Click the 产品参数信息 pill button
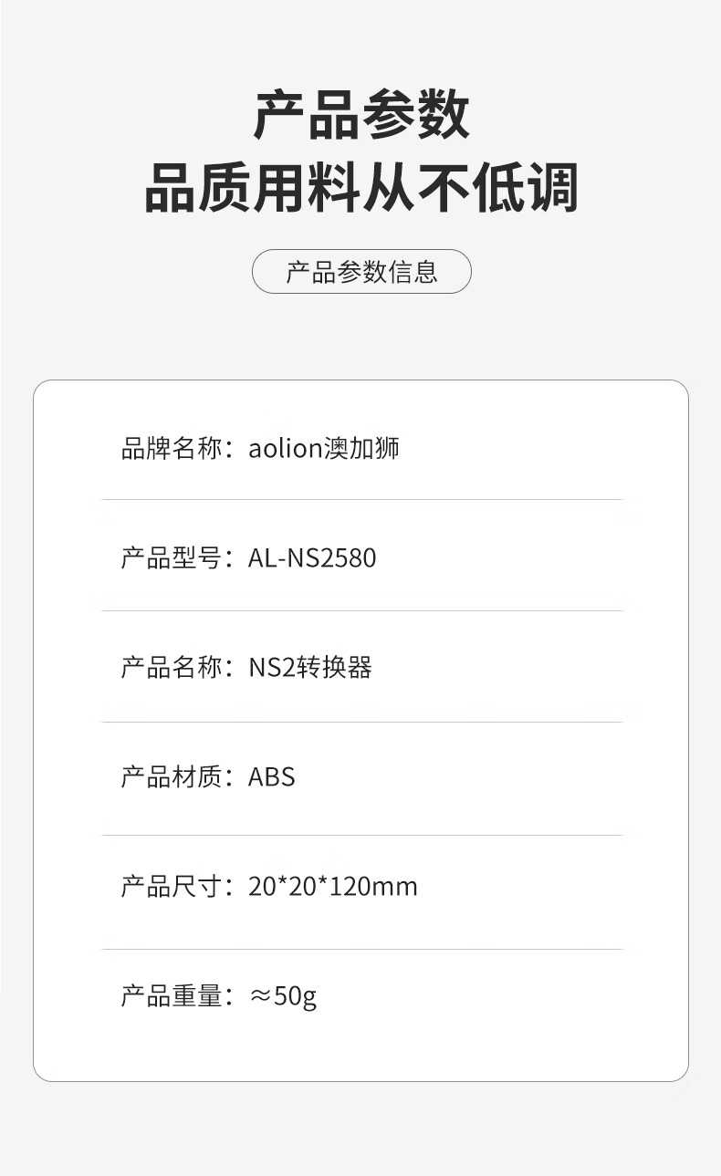Screen dimensions: 721x1176 (361, 272)
